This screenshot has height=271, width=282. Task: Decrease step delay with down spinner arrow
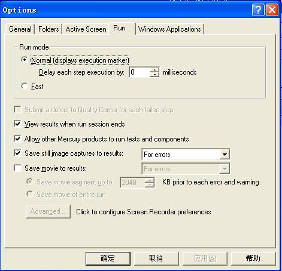(x=154, y=75)
